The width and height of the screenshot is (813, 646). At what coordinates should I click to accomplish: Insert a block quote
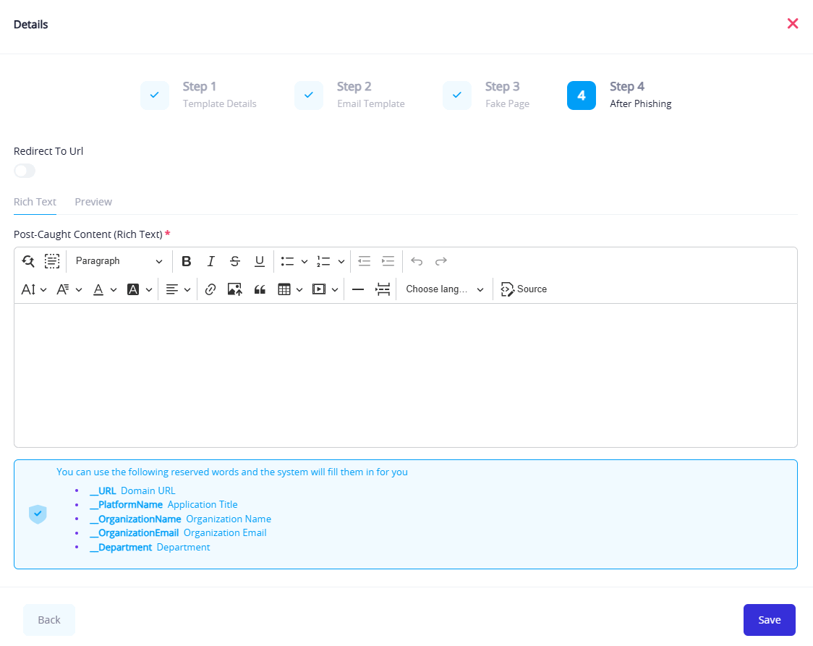(260, 289)
